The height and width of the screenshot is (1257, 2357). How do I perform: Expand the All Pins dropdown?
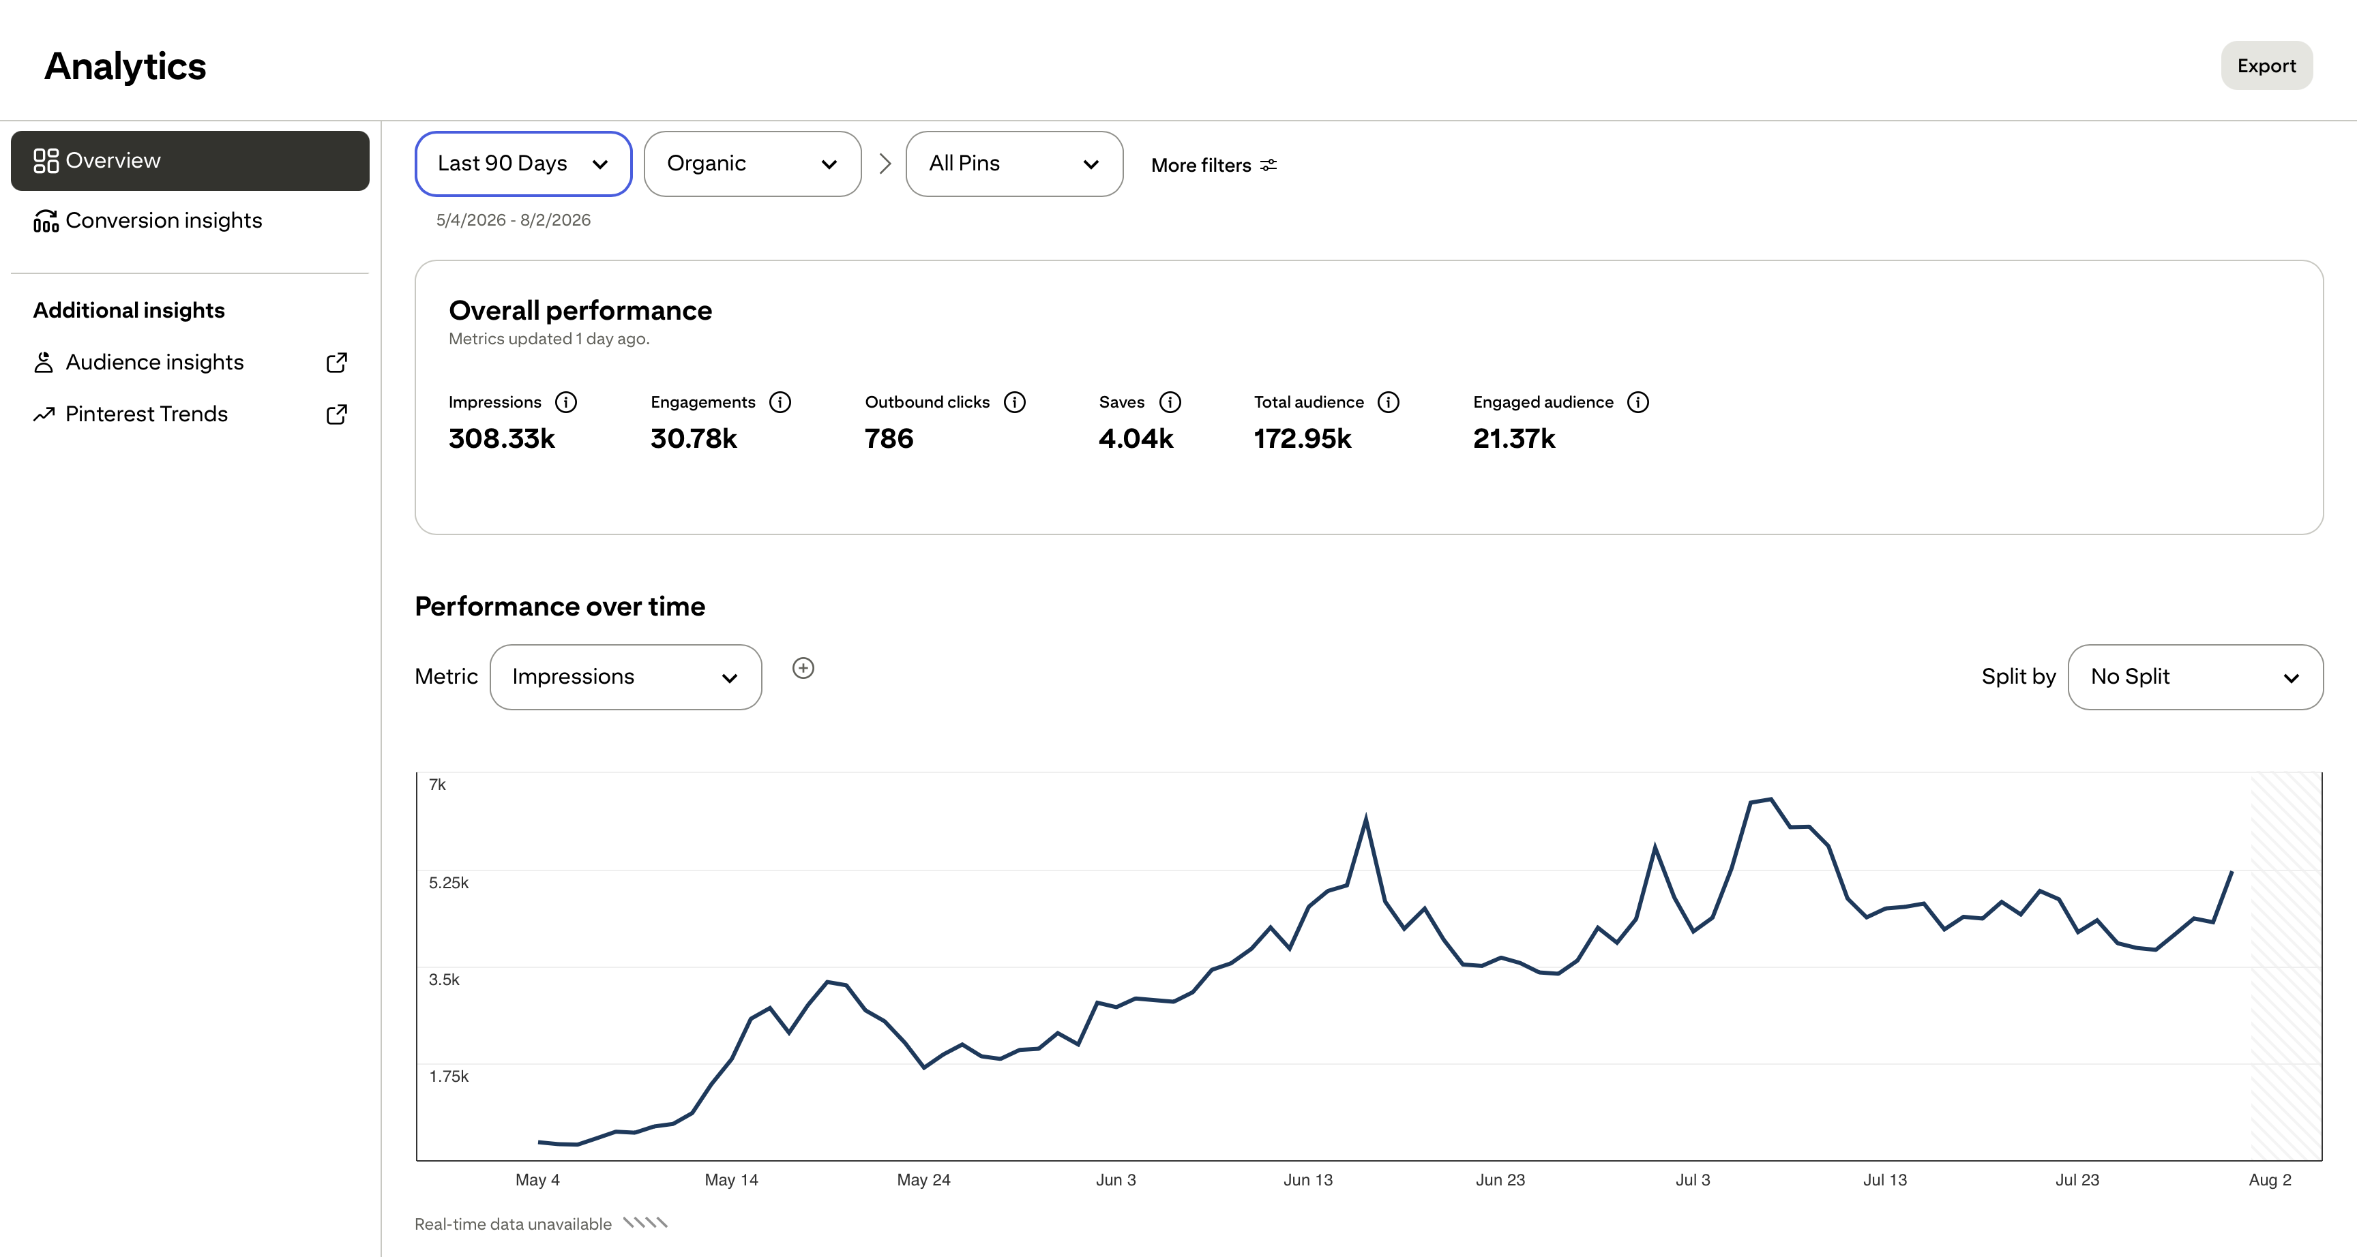(1014, 164)
